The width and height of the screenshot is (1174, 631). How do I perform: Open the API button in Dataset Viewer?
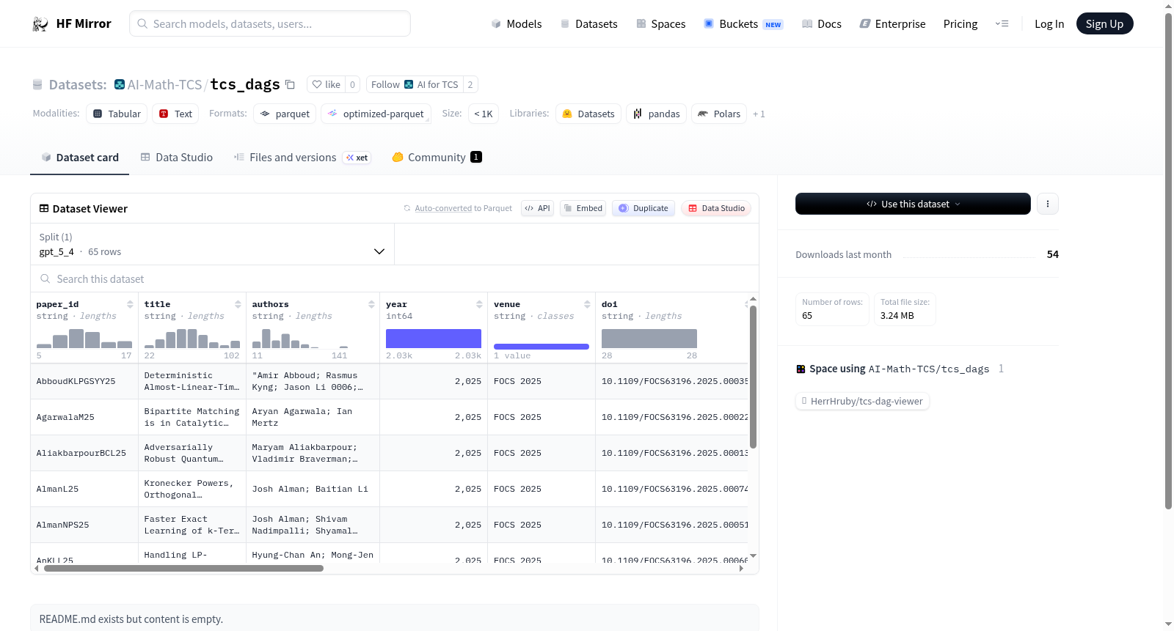tap(537, 208)
